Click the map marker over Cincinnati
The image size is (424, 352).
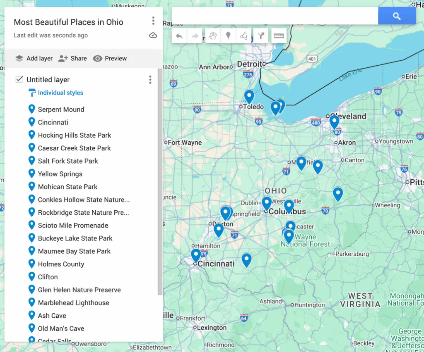196,255
